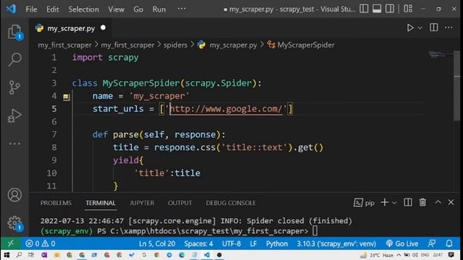Open the Explorer view in activity bar
The width and height of the screenshot is (463, 260).
14,32
